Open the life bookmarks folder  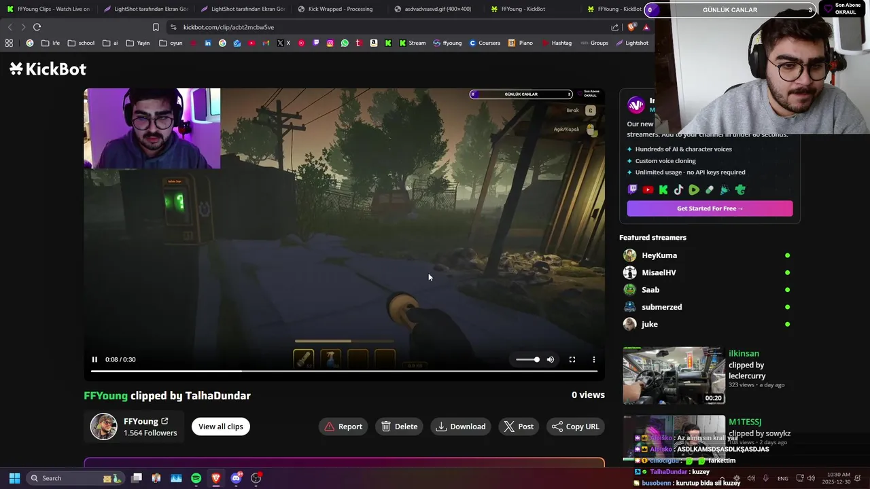point(50,43)
